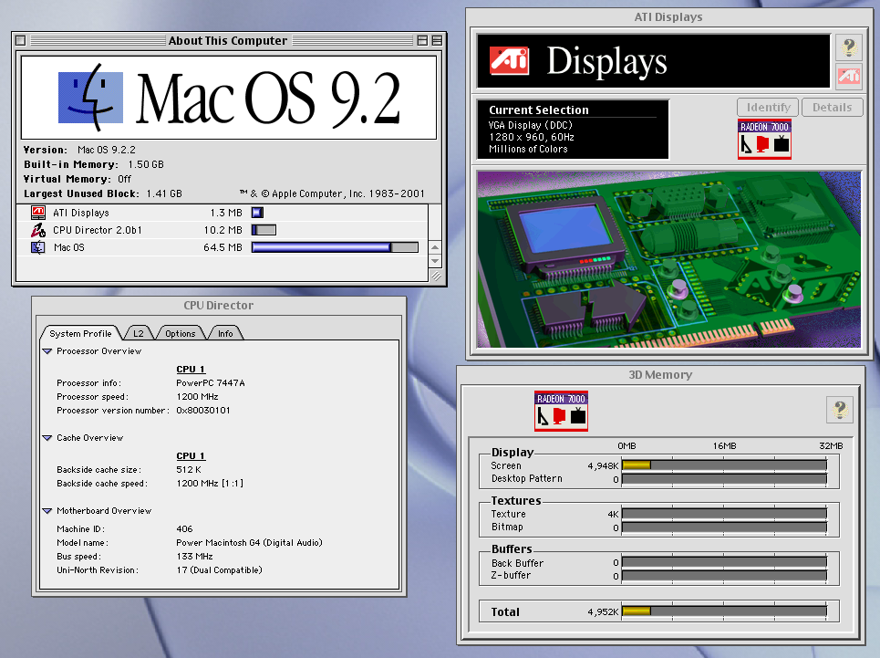Click the Mac OS icon in memory list

point(38,247)
